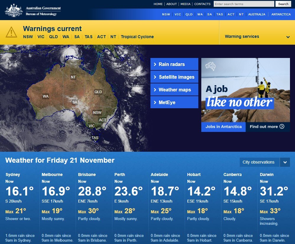Click QLD on the satellite map
Viewport: 295px width, 244px height.
(98, 92)
